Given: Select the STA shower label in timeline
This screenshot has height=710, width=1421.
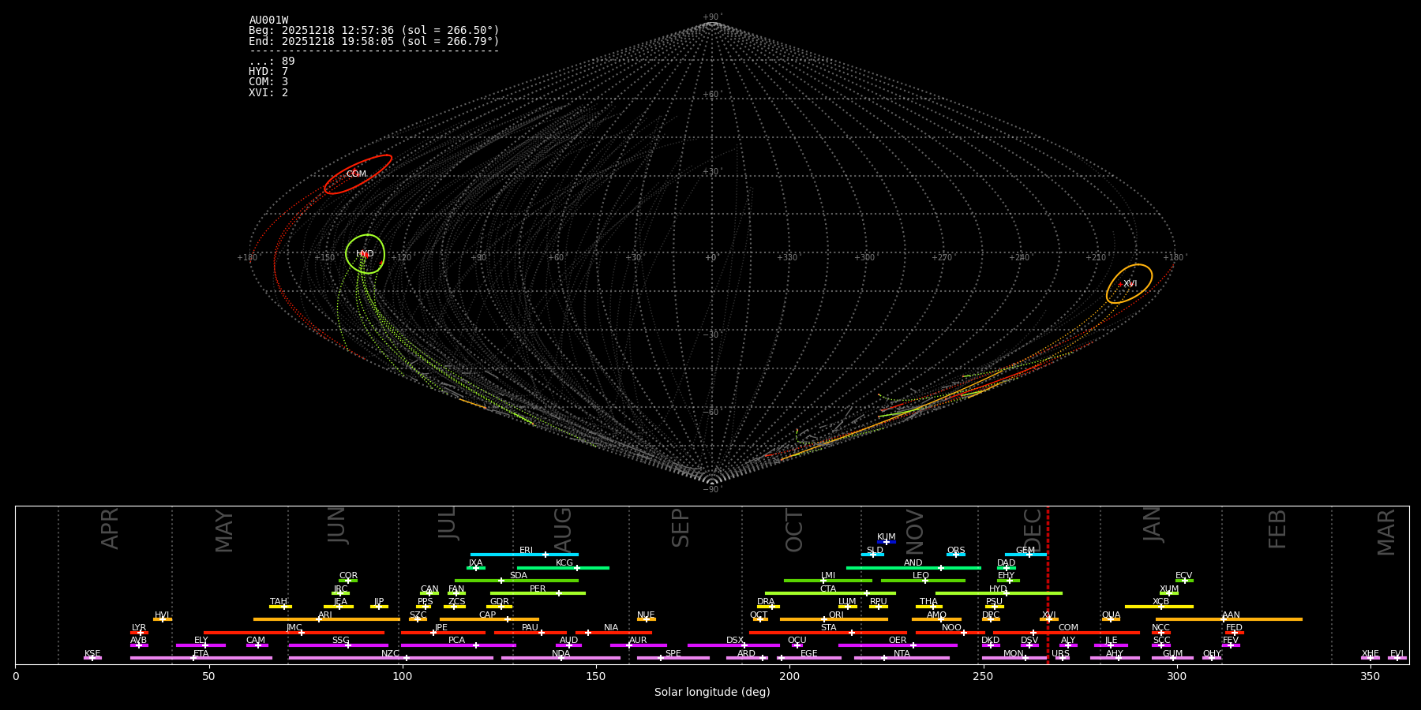Looking at the screenshot, I should pyautogui.click(x=828, y=628).
